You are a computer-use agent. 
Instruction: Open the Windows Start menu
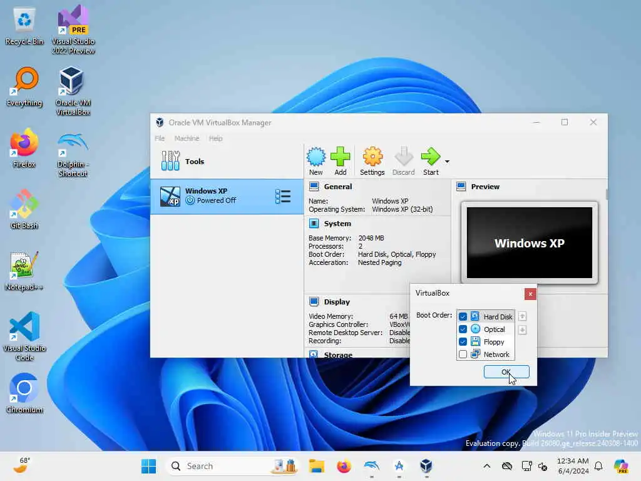coord(148,466)
